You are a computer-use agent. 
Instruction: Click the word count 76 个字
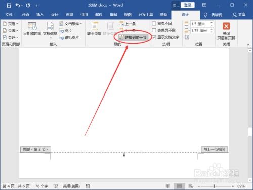41,186
